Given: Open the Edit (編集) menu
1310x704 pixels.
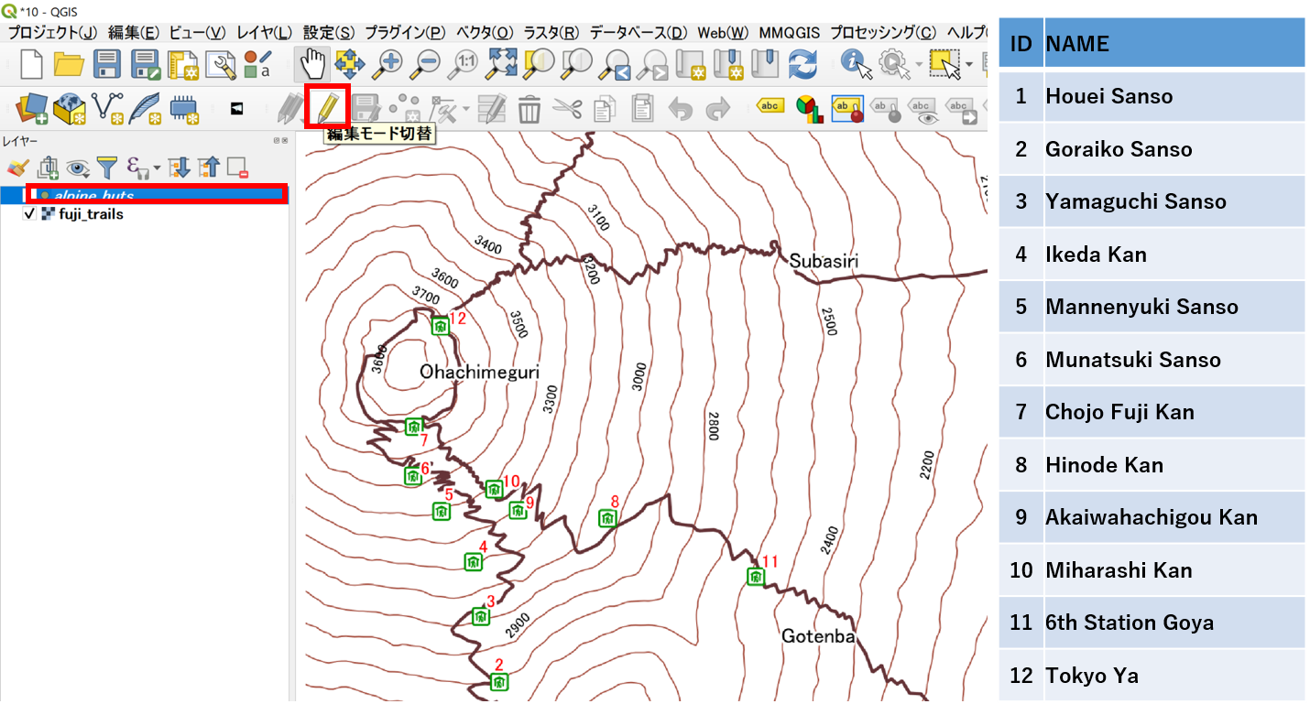Looking at the screenshot, I should [x=135, y=32].
